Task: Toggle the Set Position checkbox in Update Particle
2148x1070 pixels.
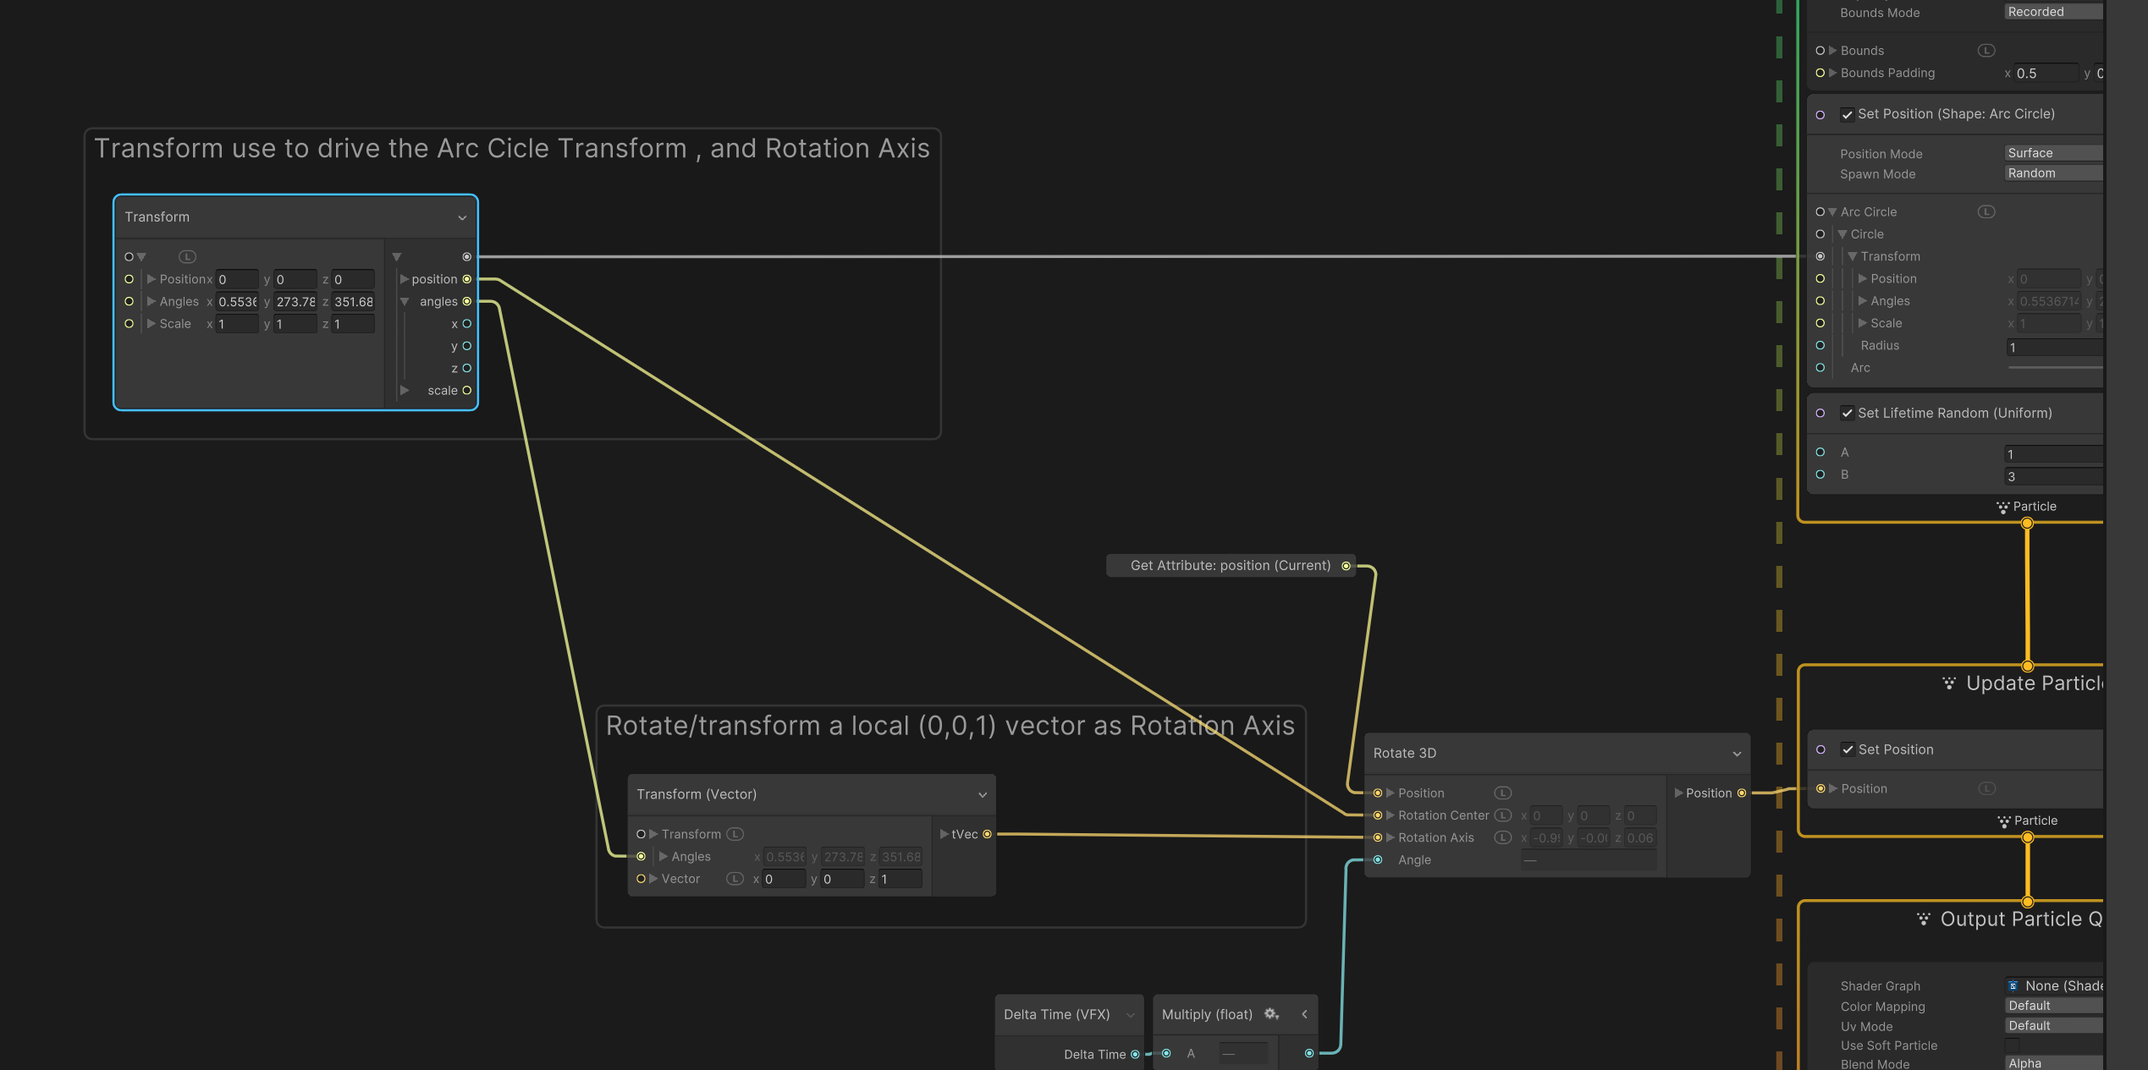Action: coord(1848,749)
